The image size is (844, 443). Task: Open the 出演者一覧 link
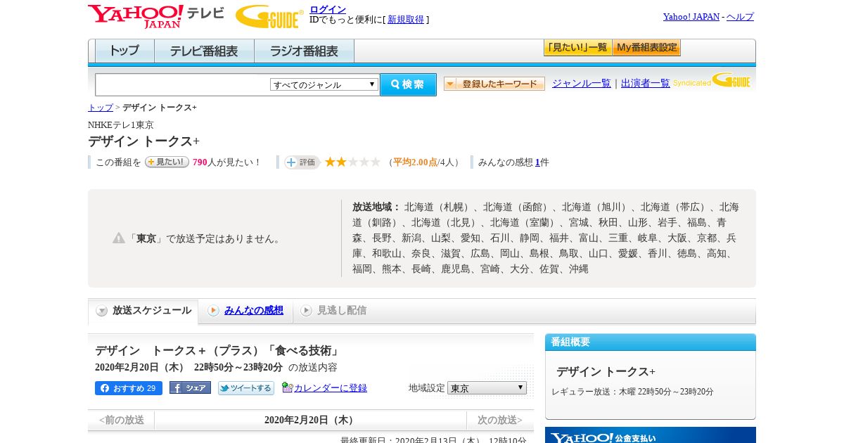[646, 83]
